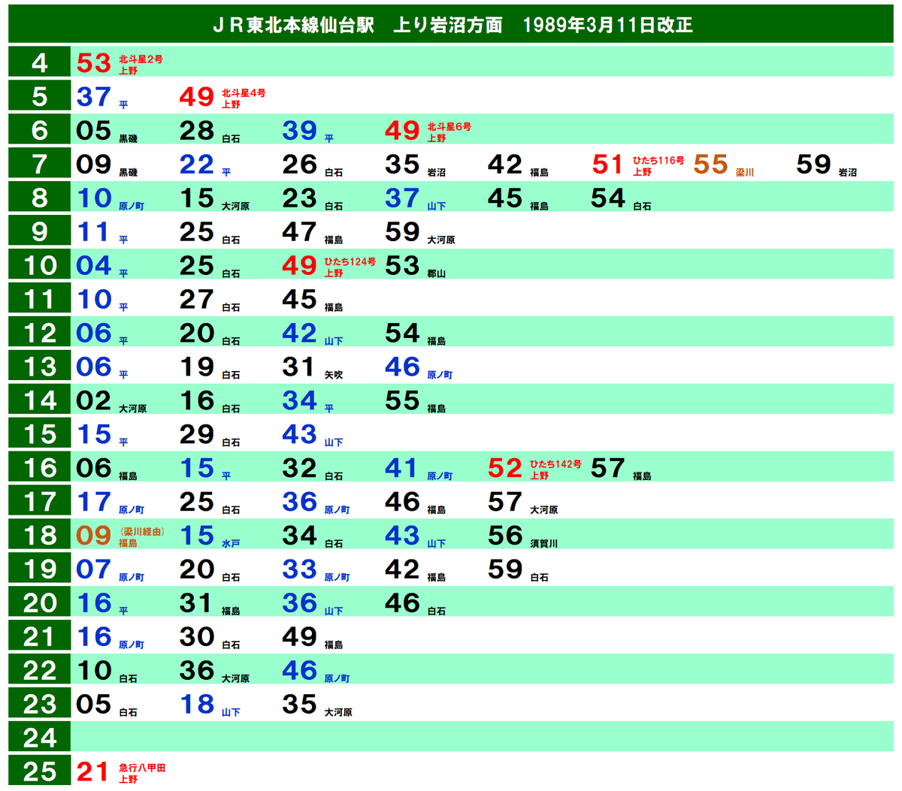Select the hour 12 row header
Image resolution: width=902 pixels, height=791 pixels.
[x=40, y=333]
